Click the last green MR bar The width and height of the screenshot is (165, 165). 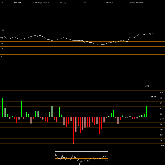147,112
